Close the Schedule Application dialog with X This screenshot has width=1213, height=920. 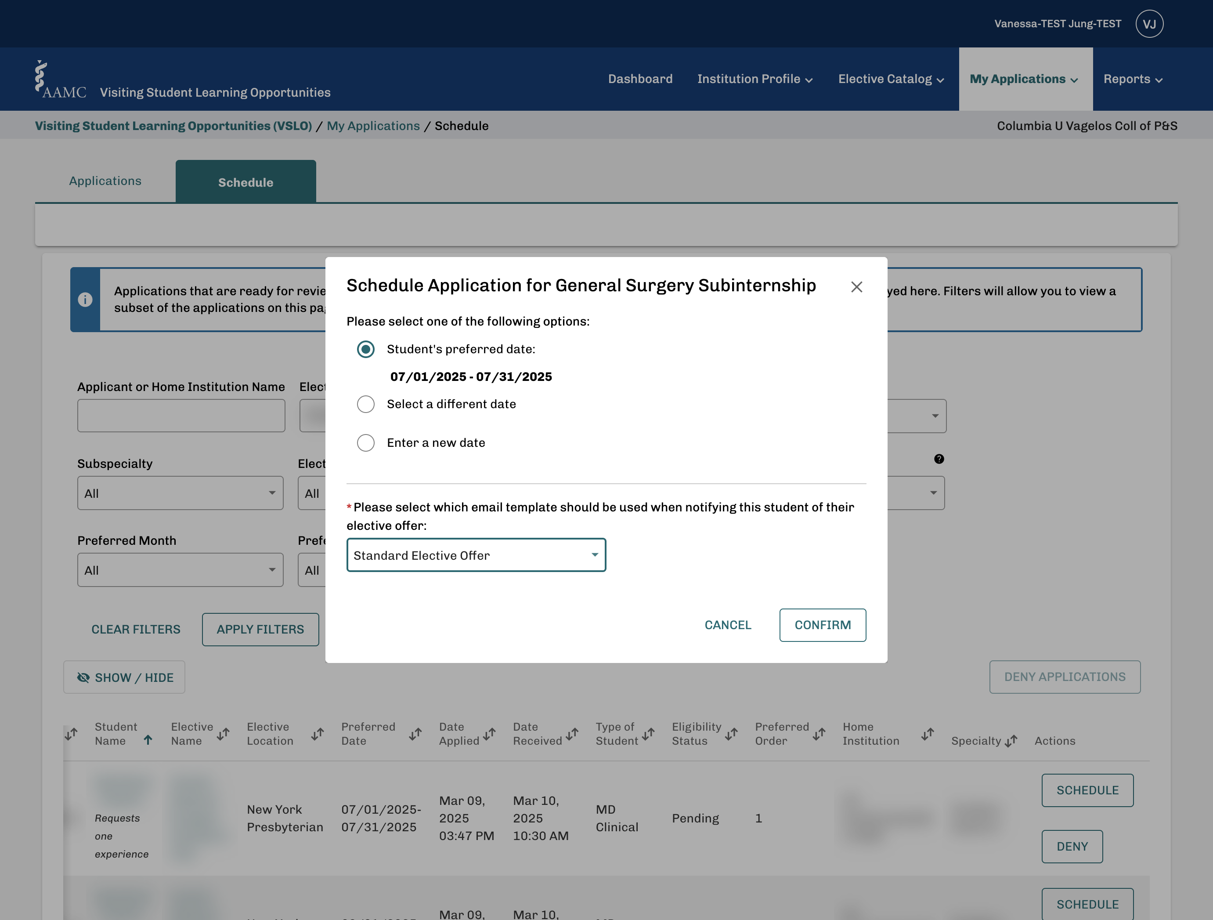tap(856, 287)
